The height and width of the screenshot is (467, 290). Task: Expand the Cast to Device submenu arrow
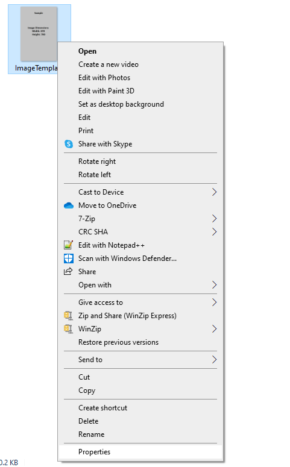pos(214,192)
